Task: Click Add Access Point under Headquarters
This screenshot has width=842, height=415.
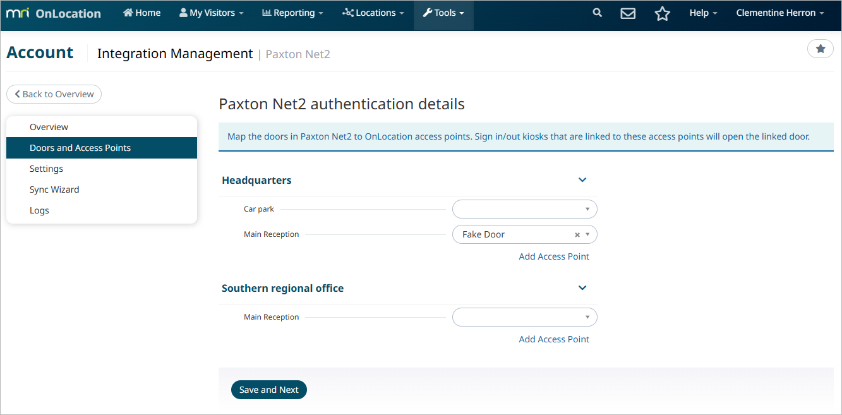Action: [x=554, y=256]
